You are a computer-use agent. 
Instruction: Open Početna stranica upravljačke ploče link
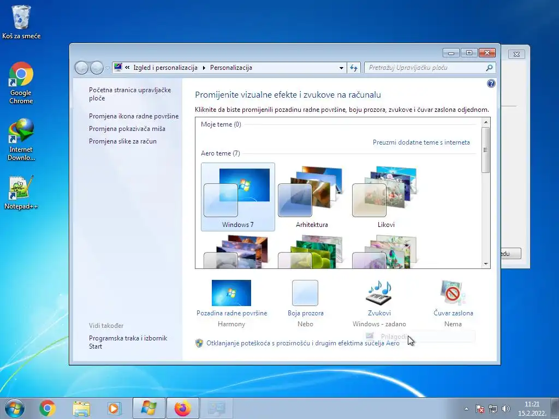coord(130,94)
